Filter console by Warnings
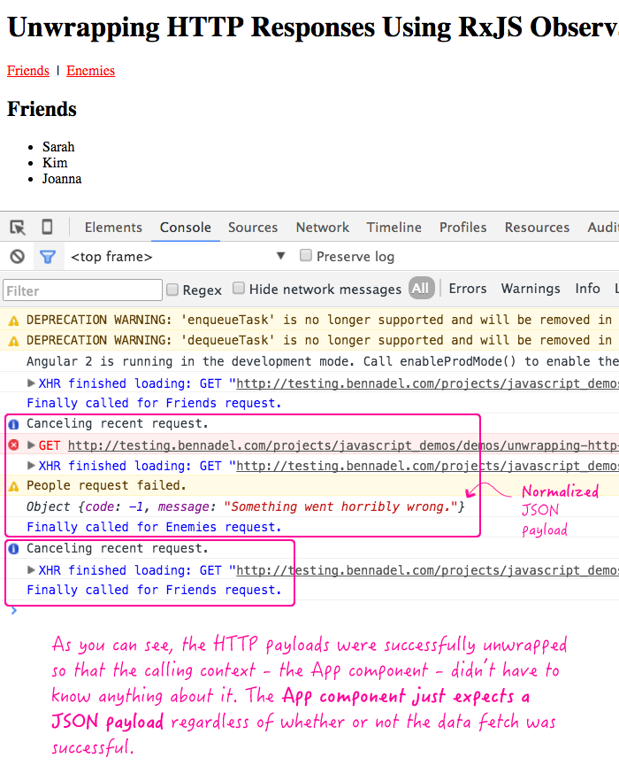The height and width of the screenshot is (781, 619). pos(531,289)
